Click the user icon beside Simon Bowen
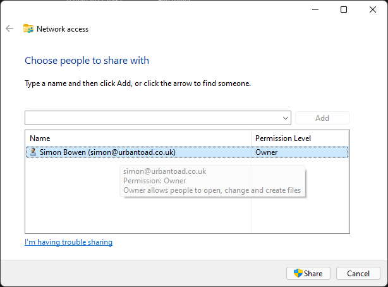Viewport: 388px width, 287px height. (x=33, y=152)
